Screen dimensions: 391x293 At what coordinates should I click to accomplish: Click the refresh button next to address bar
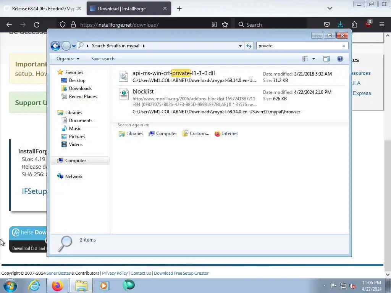249,46
